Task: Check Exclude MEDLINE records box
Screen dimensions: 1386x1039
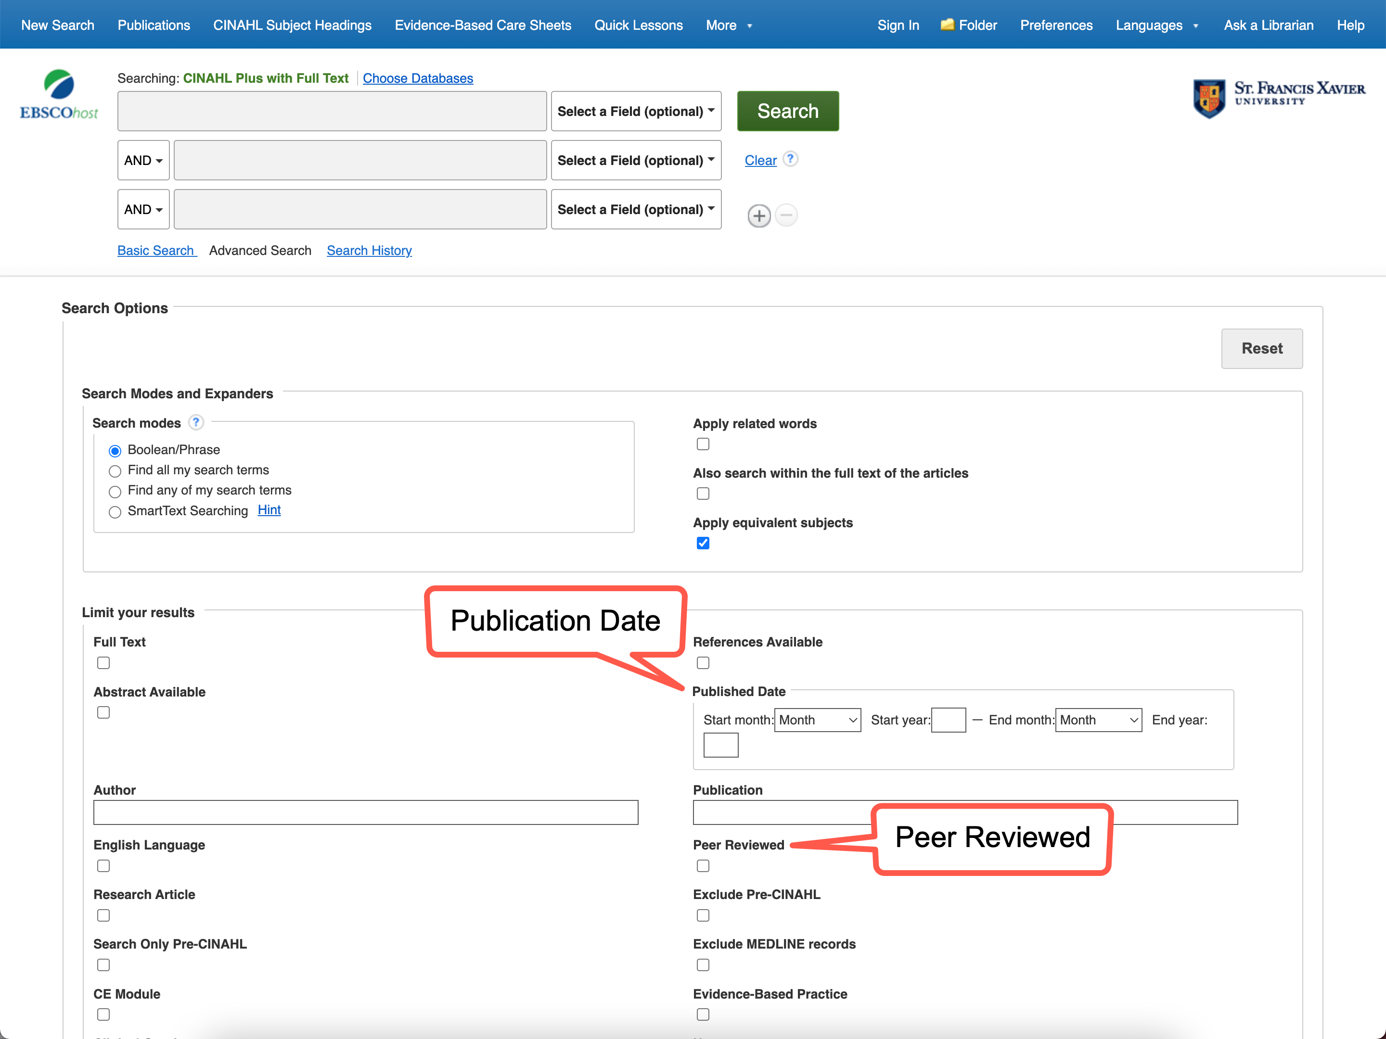Action: 703,964
